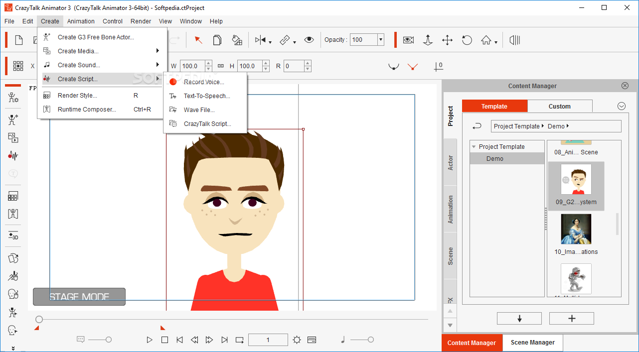Open the Scene vertical tab
Screen dimensions: 639x352
(451, 256)
